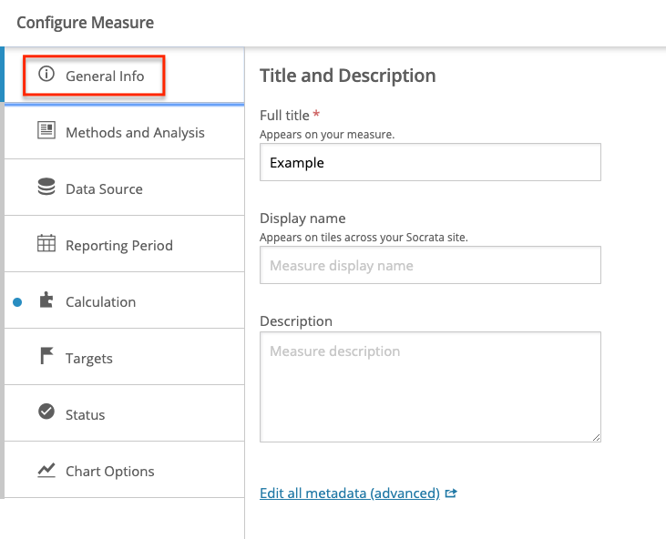The width and height of the screenshot is (666, 539).
Task: Open the General Info tab
Action: (124, 76)
